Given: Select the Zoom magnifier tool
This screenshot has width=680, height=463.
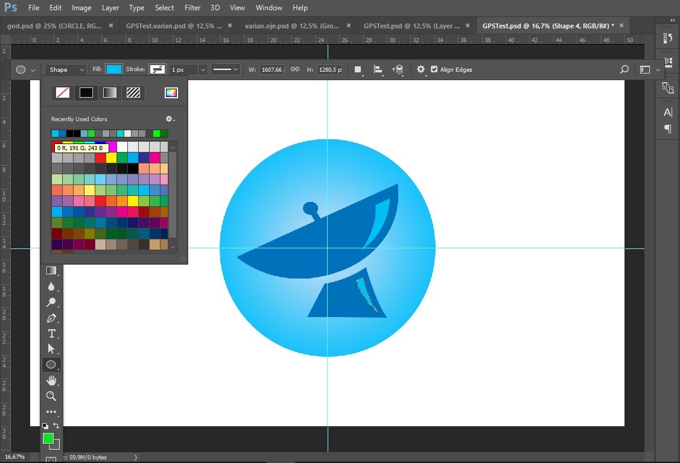Looking at the screenshot, I should point(51,396).
